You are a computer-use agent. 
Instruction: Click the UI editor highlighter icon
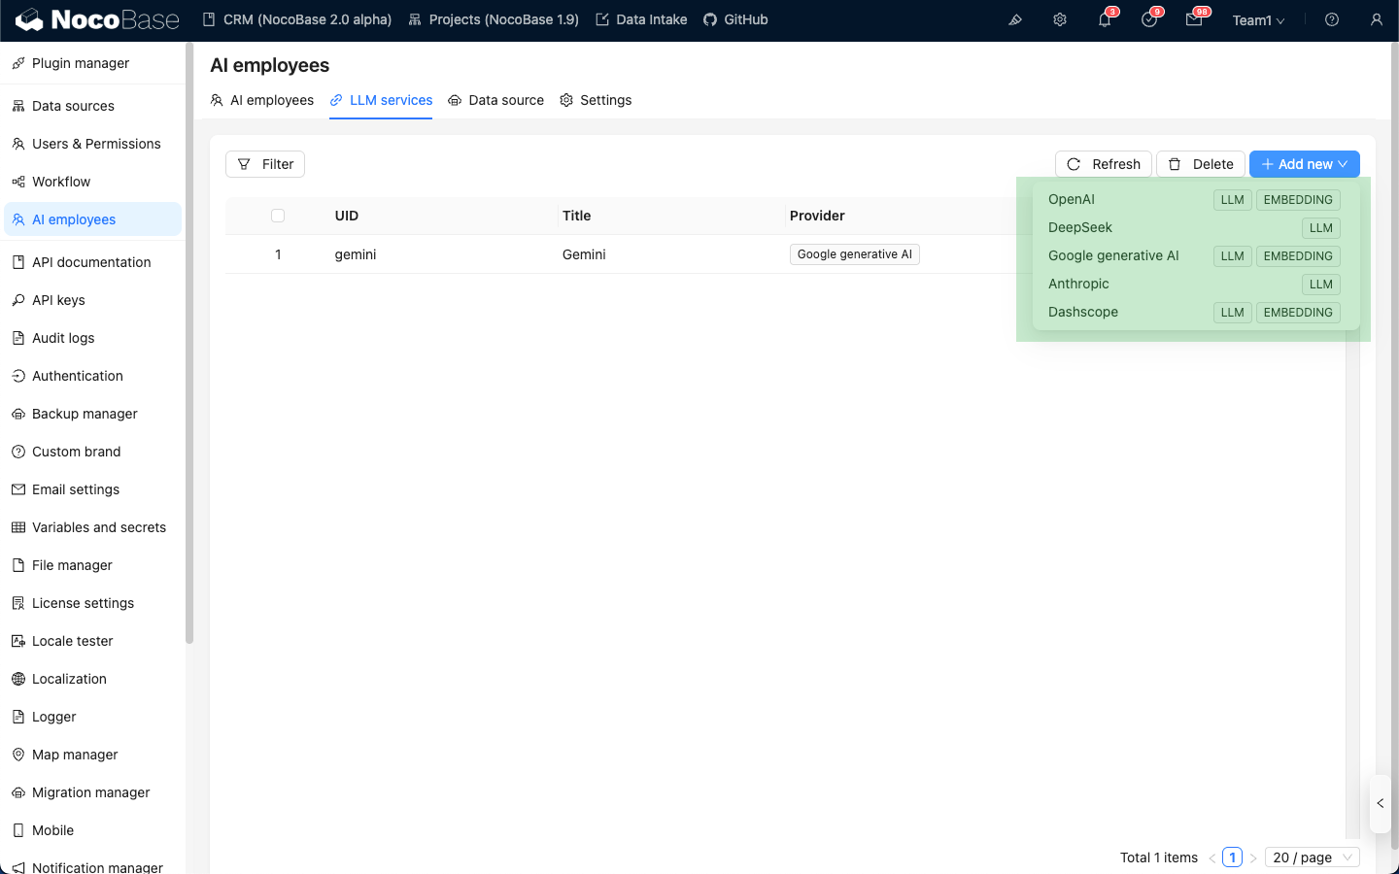tap(1015, 19)
